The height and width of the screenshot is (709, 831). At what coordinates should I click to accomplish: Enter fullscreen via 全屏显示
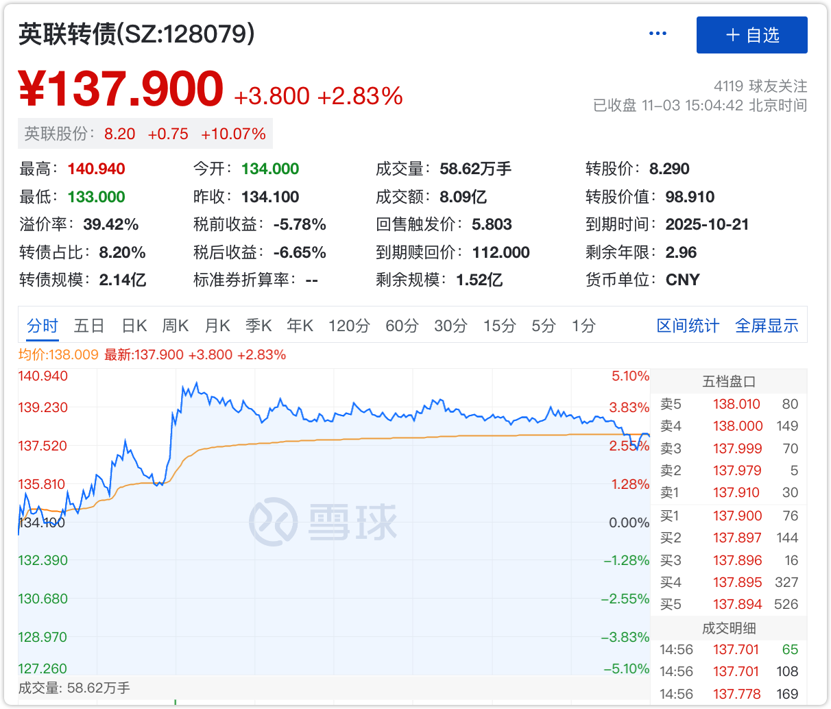click(767, 326)
